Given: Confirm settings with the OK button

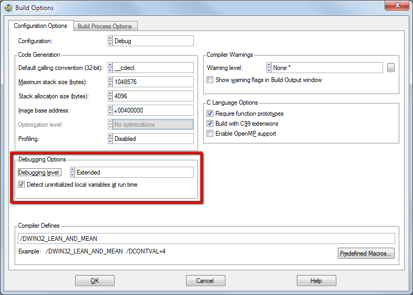Looking at the screenshot, I should point(95,281).
